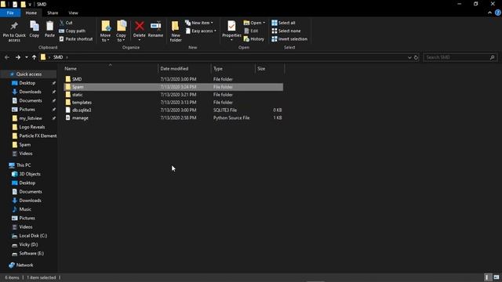The height and width of the screenshot is (282, 502).
Task: Open Vicky (D:) drive
Action: click(x=28, y=244)
